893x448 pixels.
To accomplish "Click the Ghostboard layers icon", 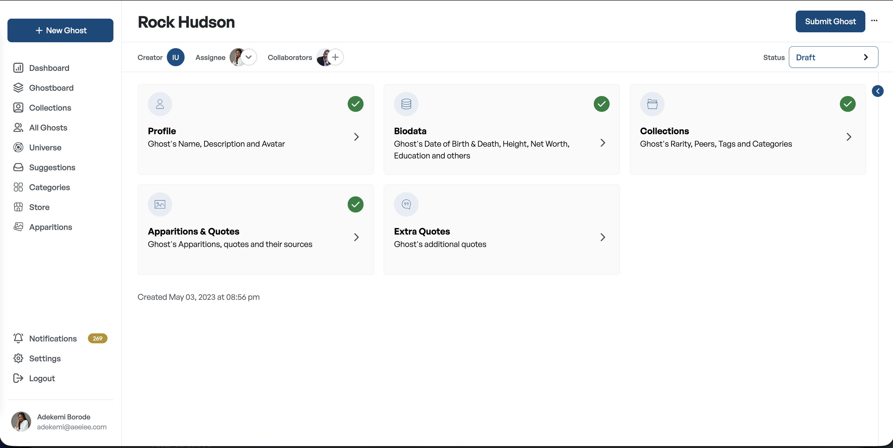I will [18, 88].
